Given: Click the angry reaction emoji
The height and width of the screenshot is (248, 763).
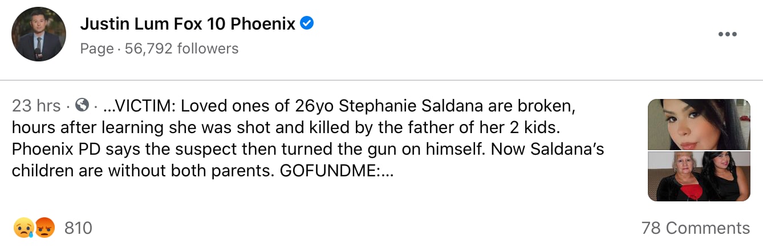Looking at the screenshot, I should coord(45,228).
